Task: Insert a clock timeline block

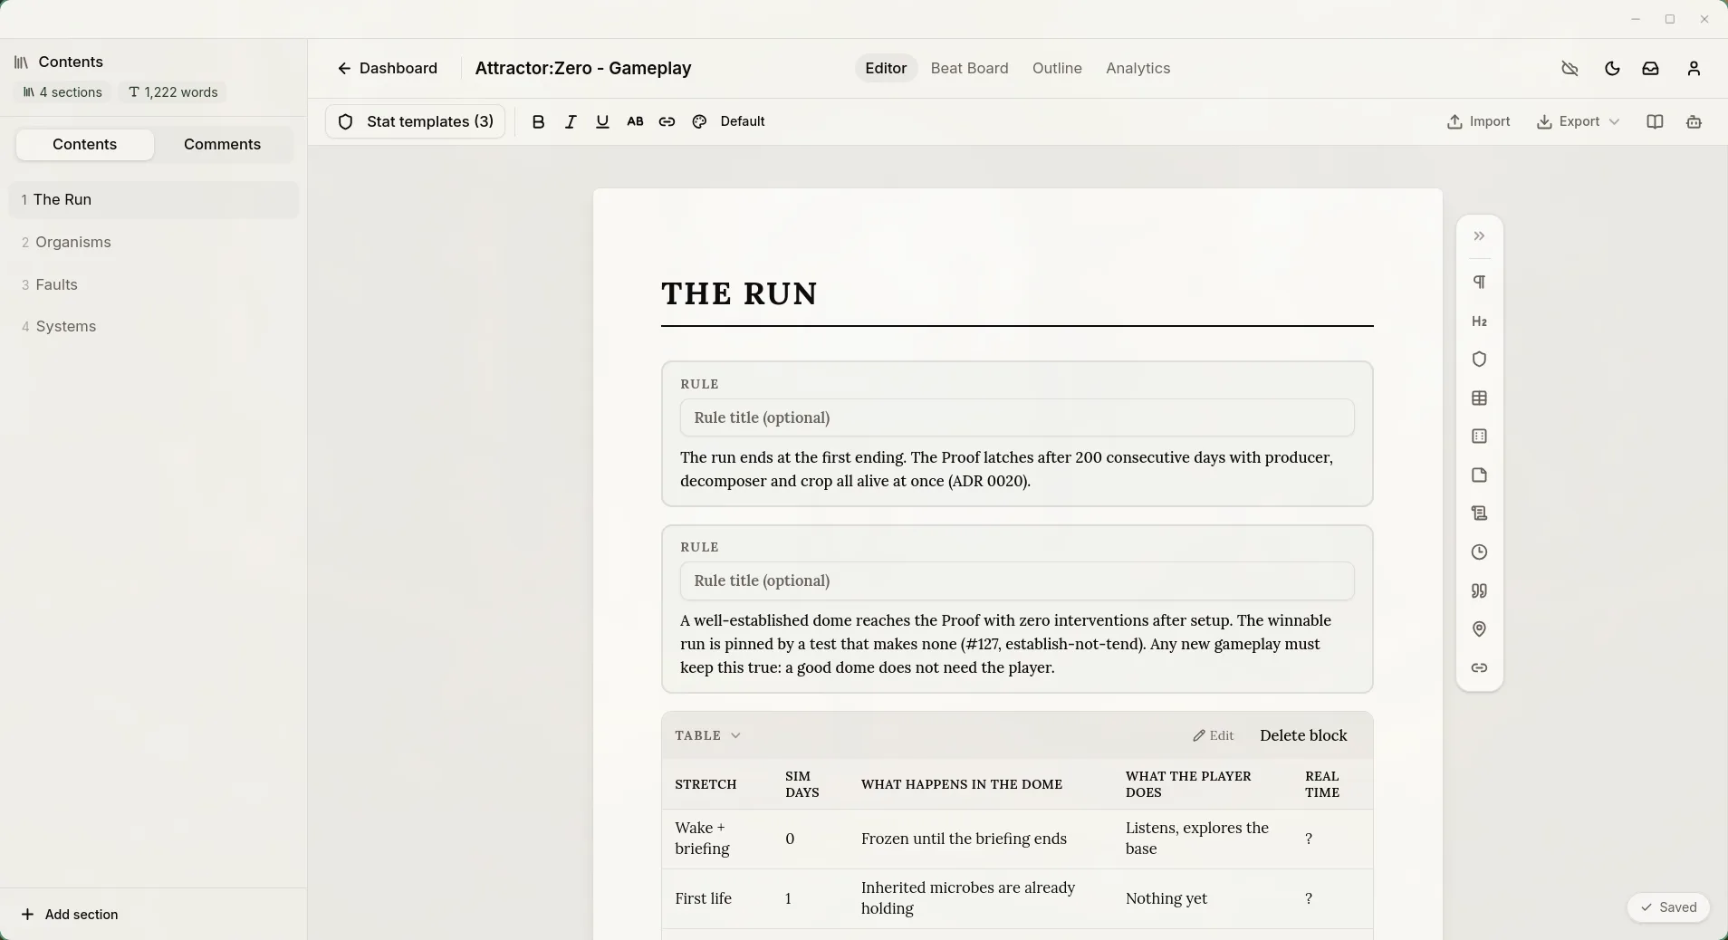Action: [x=1479, y=552]
